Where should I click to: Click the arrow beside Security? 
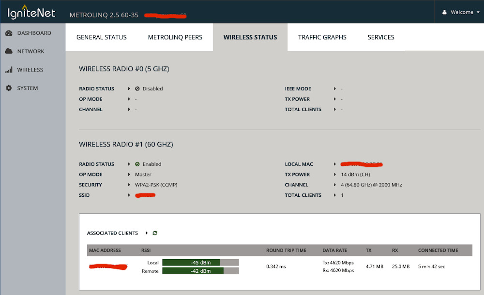129,185
